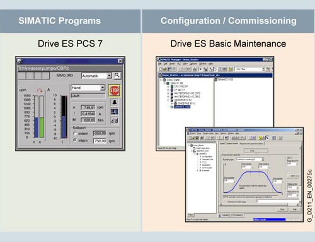315x242 pixels.
Task: Click the open folder icon in SIMATIC Manager toolbar
Action: point(165,69)
